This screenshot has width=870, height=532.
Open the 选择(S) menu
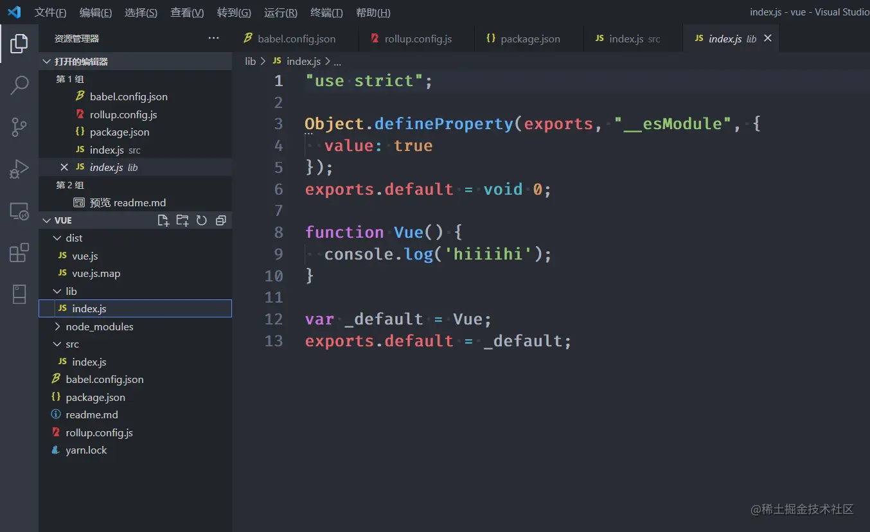pyautogui.click(x=141, y=13)
